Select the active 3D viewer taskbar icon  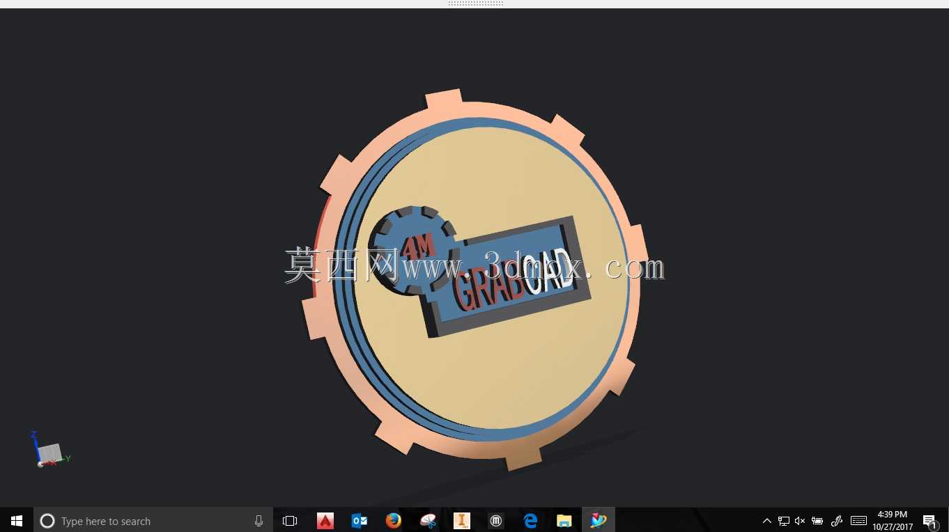click(599, 520)
